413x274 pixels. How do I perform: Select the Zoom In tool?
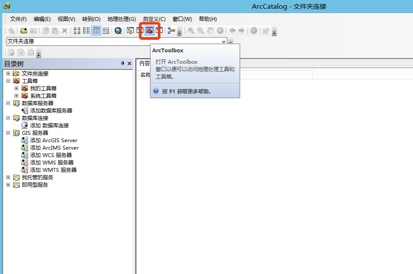[191, 31]
